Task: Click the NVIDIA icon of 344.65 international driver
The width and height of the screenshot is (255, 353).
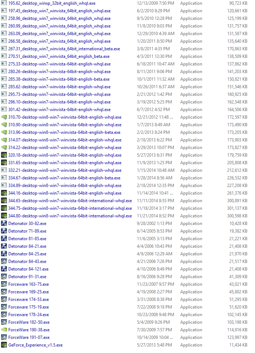Action: (4, 201)
